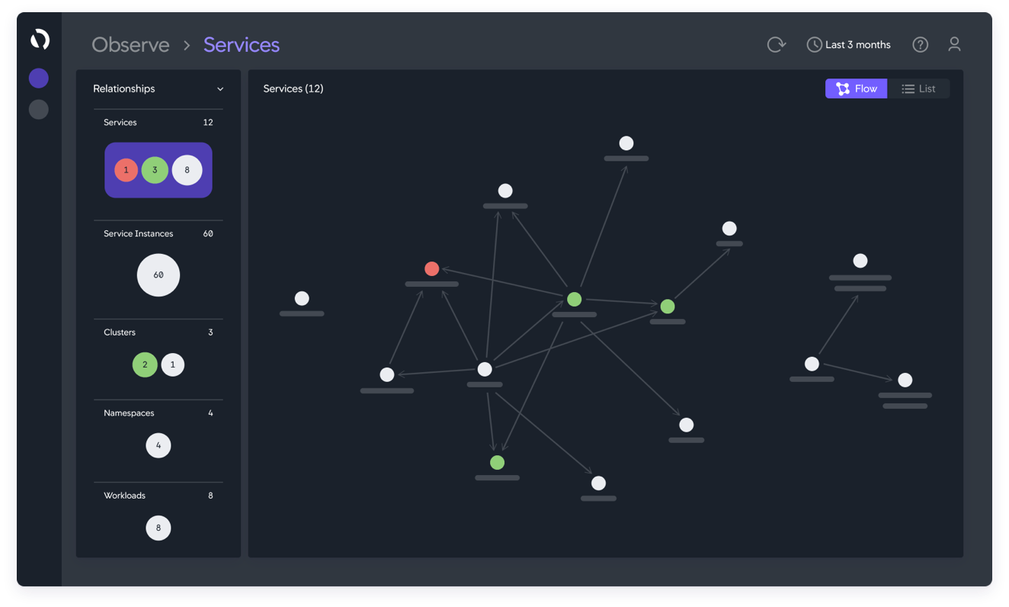Click the app logo in sidebar
Image resolution: width=1009 pixels, height=607 pixels.
click(40, 40)
